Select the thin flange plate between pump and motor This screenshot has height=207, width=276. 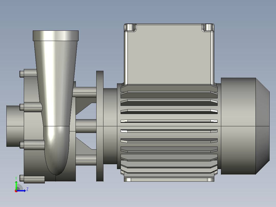pos(100,126)
